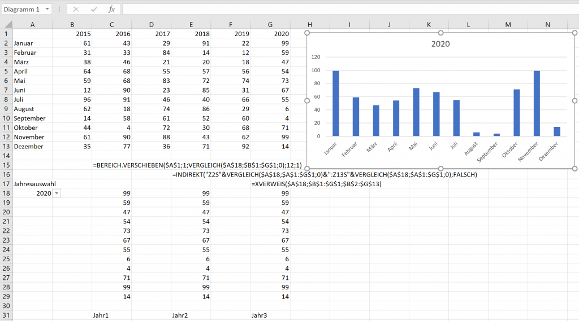Click the Cancel X icon in formula bar
The width and height of the screenshot is (579, 321).
point(76,10)
